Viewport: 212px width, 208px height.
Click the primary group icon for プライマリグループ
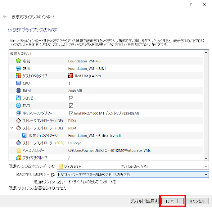click(x=19, y=158)
